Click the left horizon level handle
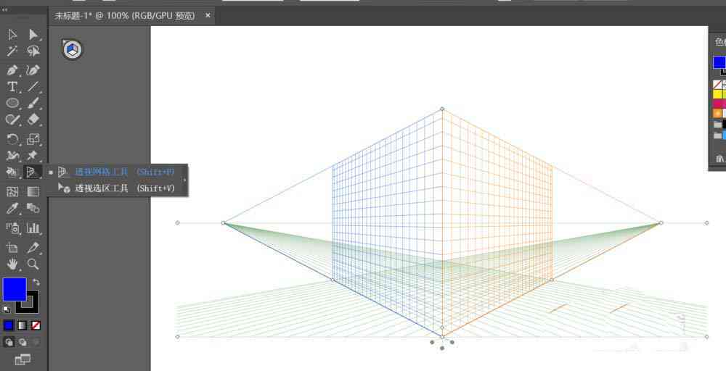 click(x=177, y=222)
